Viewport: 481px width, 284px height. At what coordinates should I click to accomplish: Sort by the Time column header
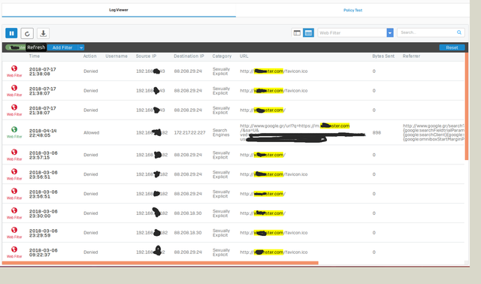pyautogui.click(x=35, y=56)
